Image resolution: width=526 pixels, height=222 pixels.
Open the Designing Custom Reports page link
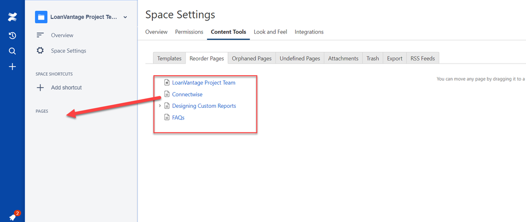pos(204,106)
